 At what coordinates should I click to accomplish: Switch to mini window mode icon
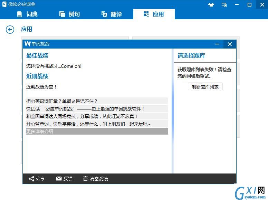pyautogui.click(x=224, y=4)
